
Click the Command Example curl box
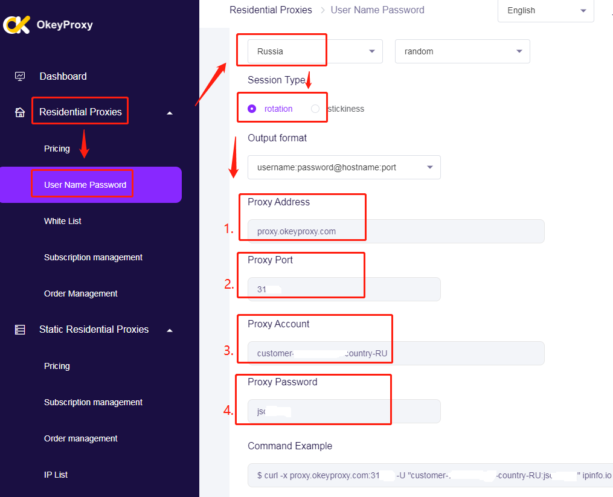430,475
